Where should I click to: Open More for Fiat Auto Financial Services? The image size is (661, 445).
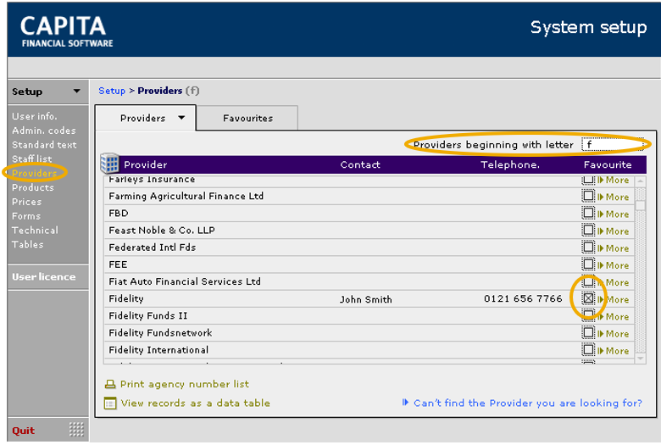[x=614, y=282]
